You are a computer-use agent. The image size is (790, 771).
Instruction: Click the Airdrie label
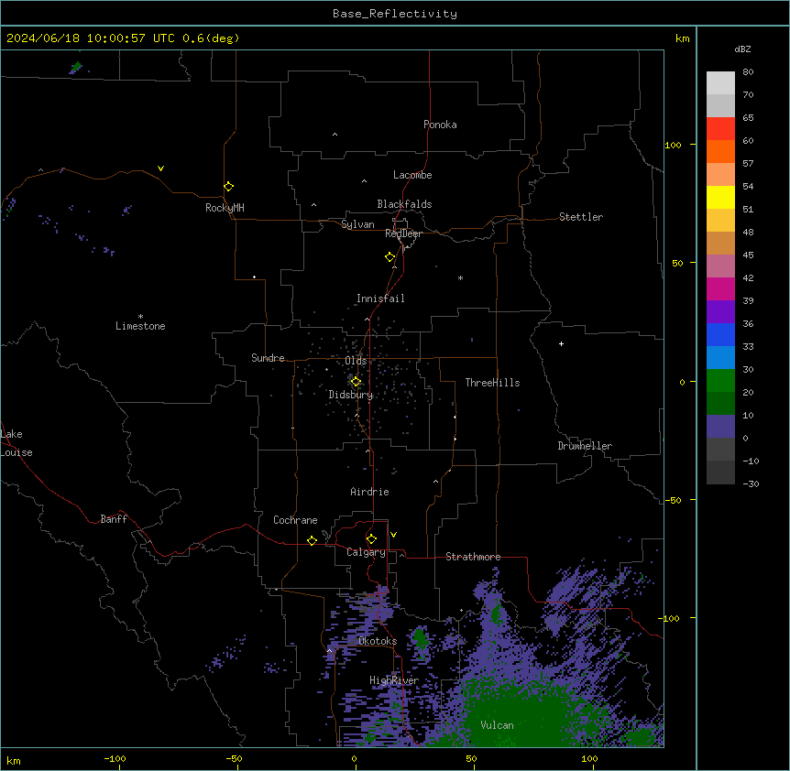coord(370,492)
